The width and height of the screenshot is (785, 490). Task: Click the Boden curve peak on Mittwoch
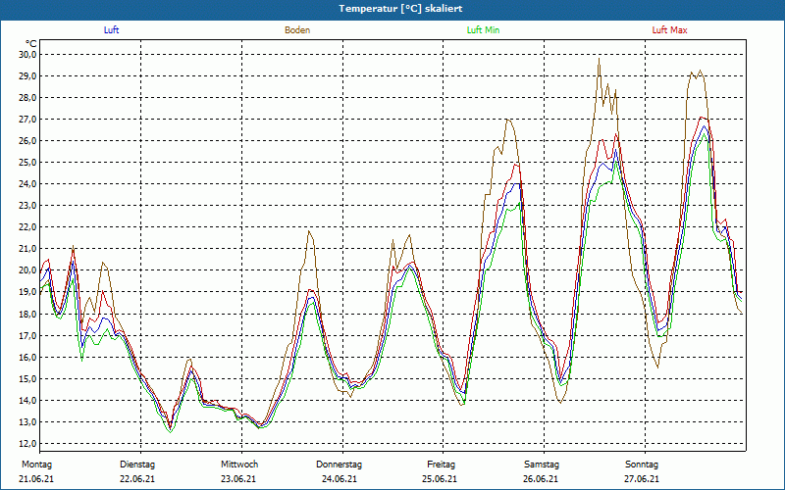pyautogui.click(x=309, y=231)
